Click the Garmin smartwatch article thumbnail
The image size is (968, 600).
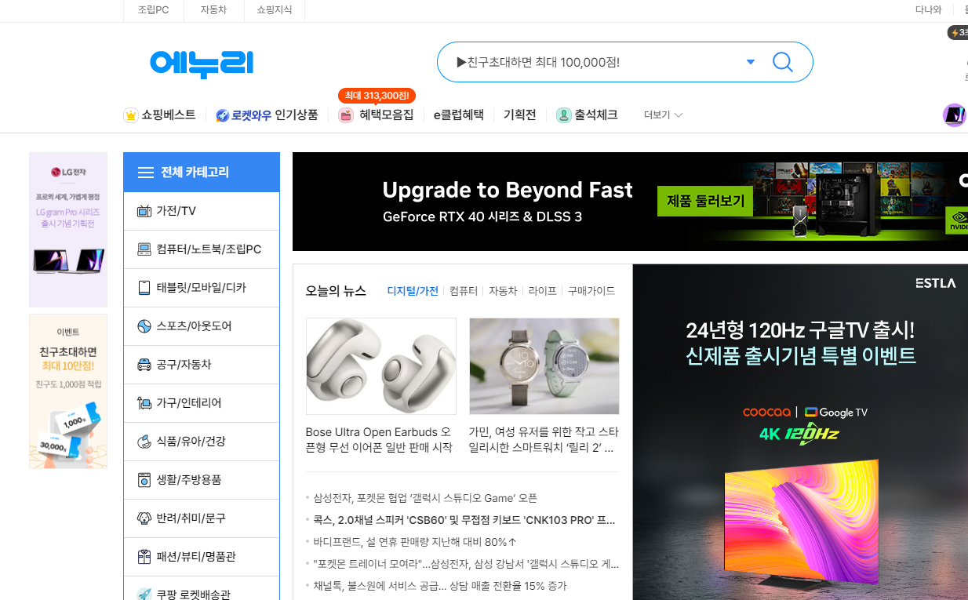[544, 365]
